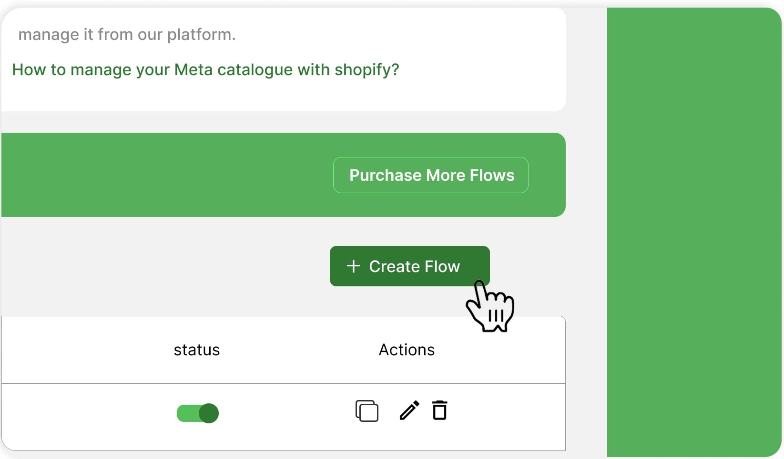Click the status column header
784x459 pixels.
point(196,350)
